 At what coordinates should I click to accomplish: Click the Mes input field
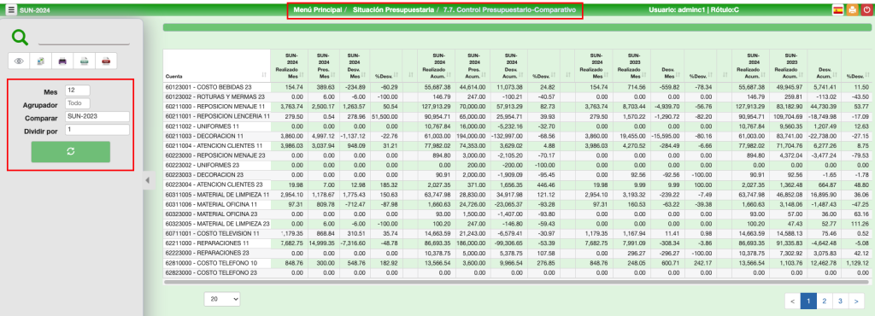(x=78, y=91)
